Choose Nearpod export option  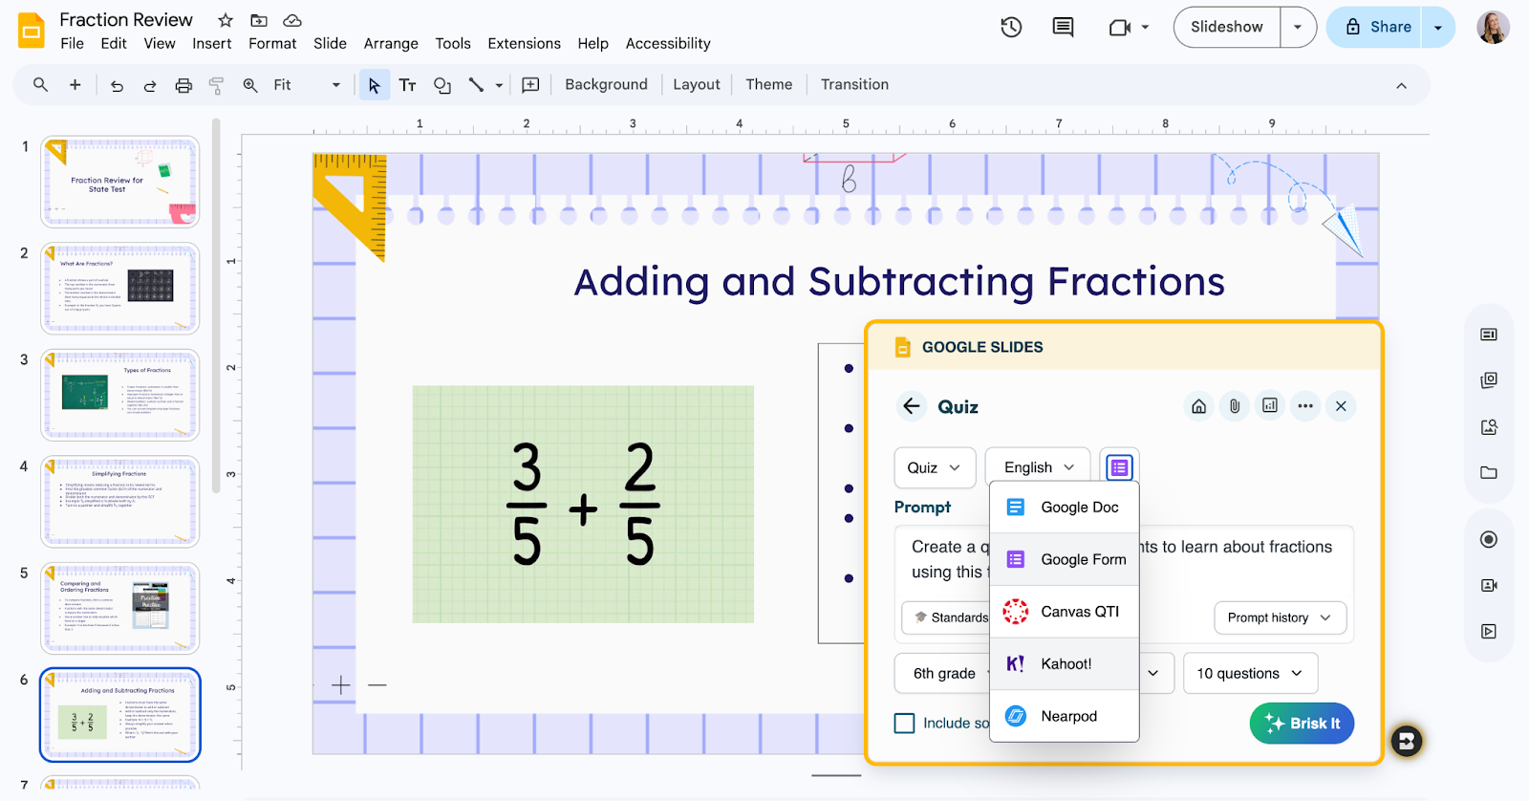[1065, 716]
